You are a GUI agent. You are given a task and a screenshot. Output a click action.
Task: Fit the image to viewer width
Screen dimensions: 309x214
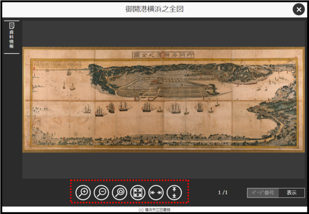click(156, 193)
